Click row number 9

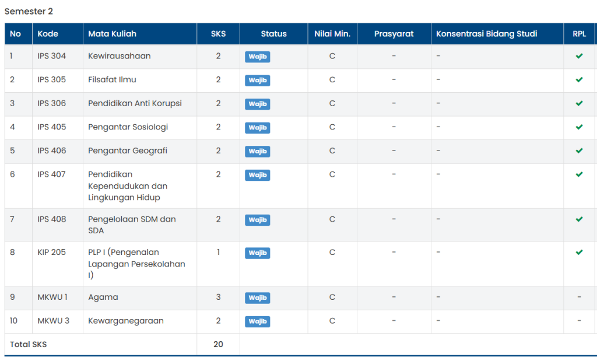coord(13,297)
